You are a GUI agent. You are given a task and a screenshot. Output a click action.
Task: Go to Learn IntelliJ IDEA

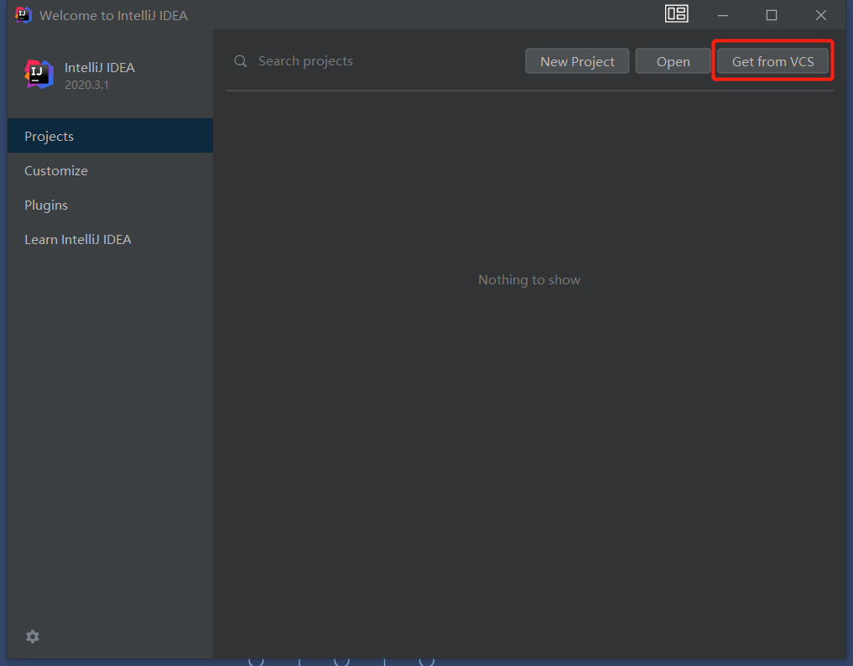tap(111, 239)
